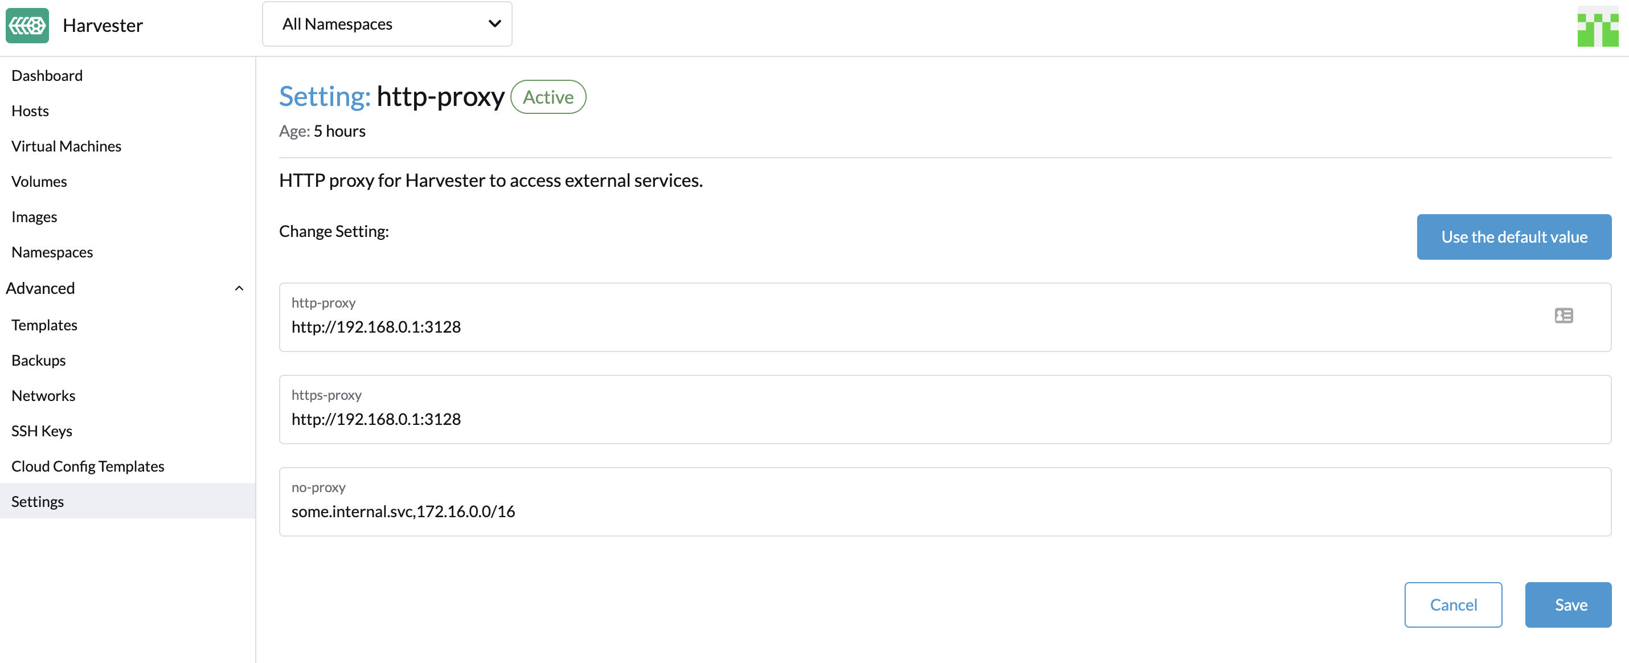The width and height of the screenshot is (1629, 663).
Task: Navigate to Cloud Config Templates section
Action: (87, 465)
